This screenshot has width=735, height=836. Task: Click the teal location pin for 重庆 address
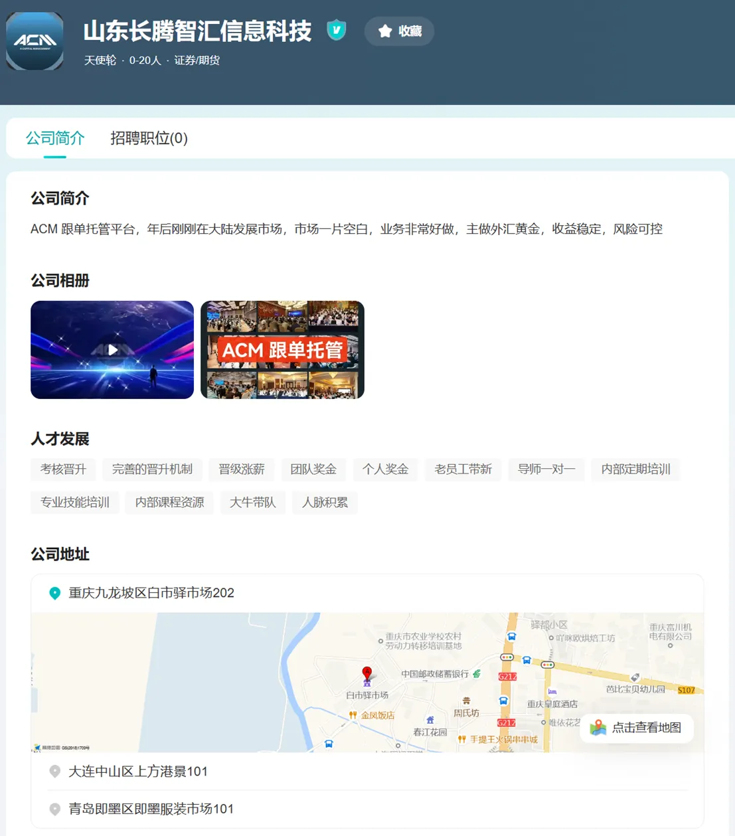coord(55,593)
